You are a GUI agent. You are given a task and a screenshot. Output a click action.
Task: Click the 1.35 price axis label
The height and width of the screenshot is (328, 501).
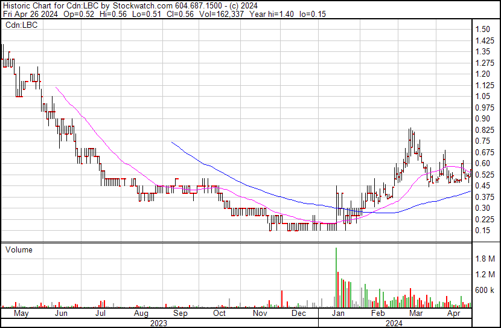482,51
